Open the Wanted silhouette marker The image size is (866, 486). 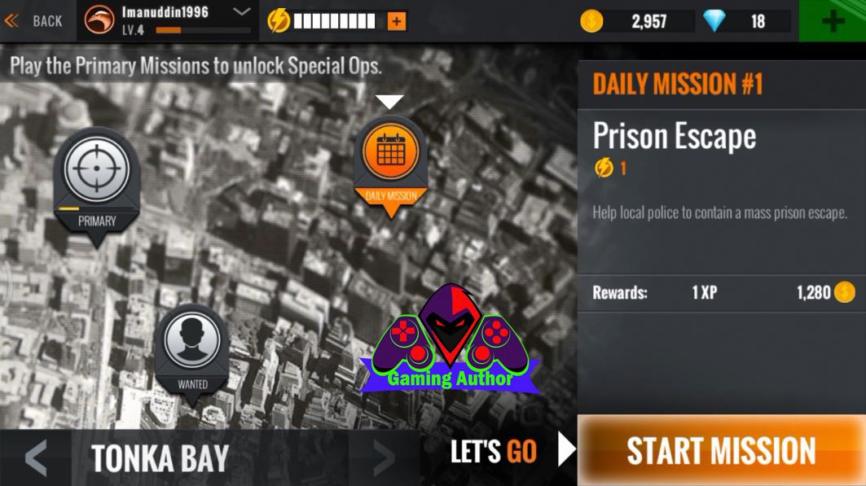pyautogui.click(x=192, y=353)
